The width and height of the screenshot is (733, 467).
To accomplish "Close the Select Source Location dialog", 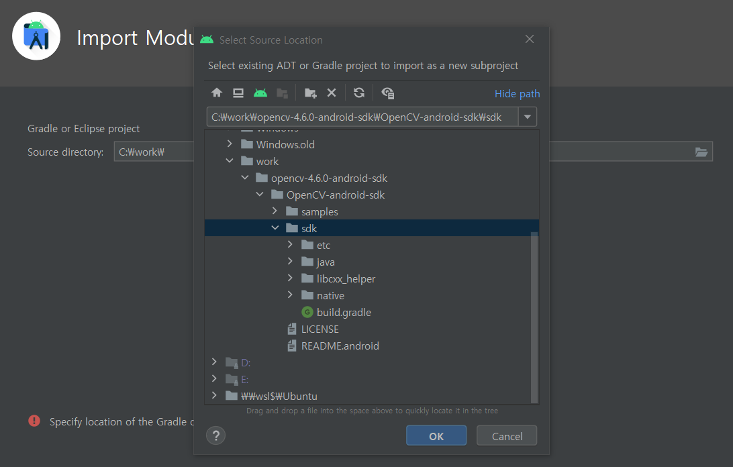I will (529, 40).
